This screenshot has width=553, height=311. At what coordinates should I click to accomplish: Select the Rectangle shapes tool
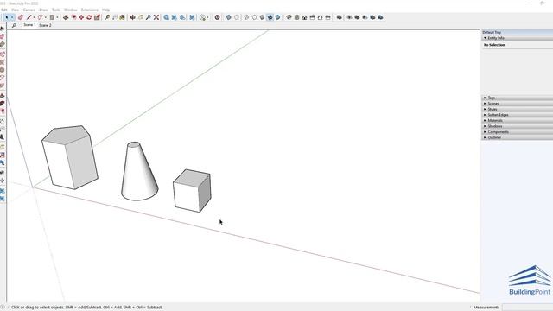tap(52, 17)
